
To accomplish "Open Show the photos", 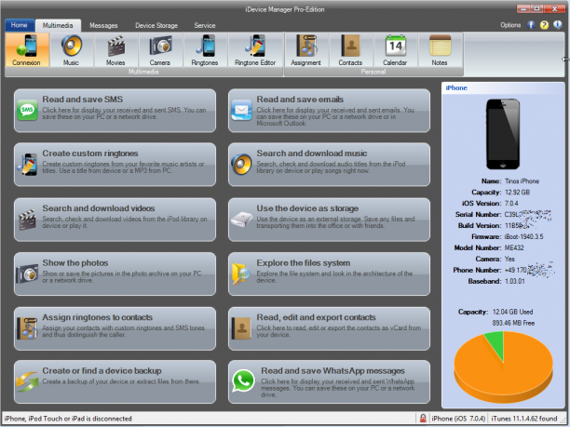I will point(115,274).
